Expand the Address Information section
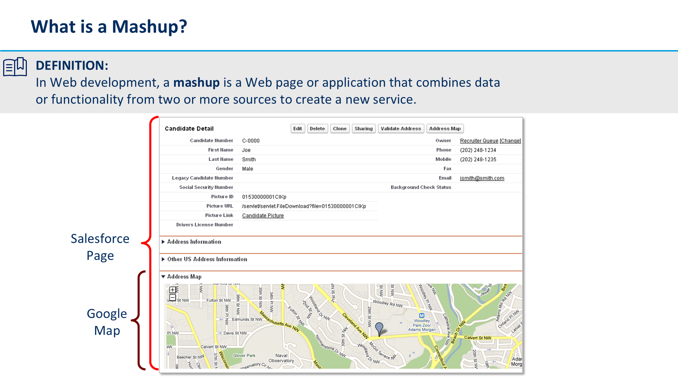Image resolution: width=678 pixels, height=381 pixels. (x=163, y=242)
